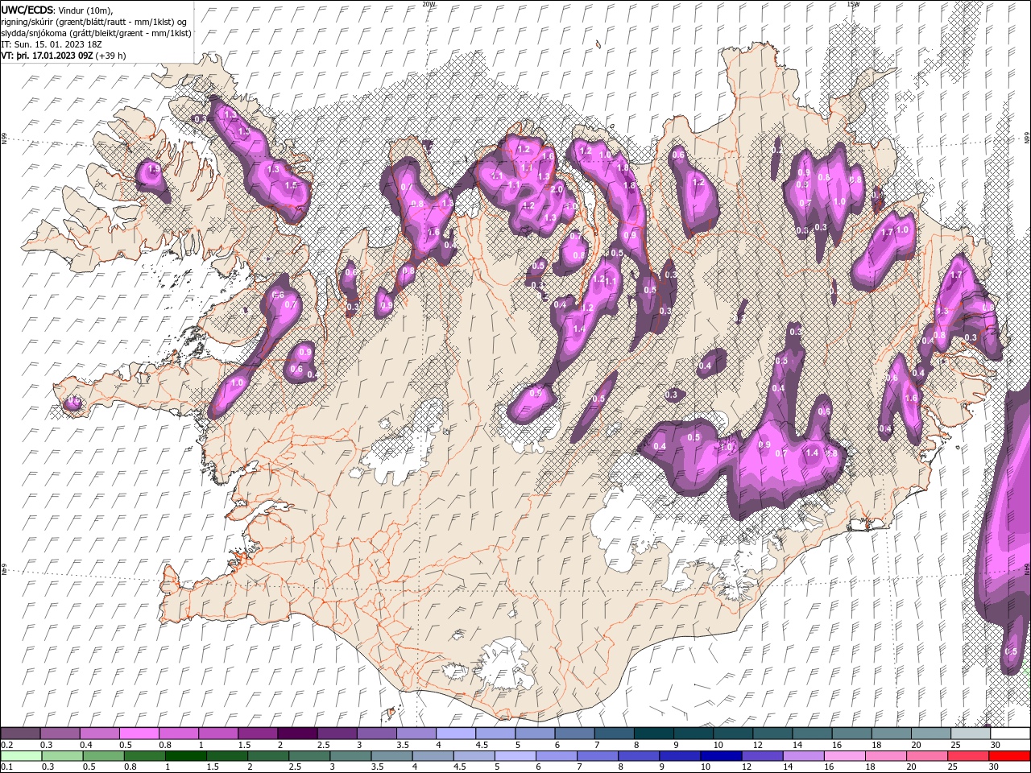Image resolution: width=1031 pixels, height=773 pixels.
Task: Pick upper legend swatch between 1 and 1.5
Action: [x=218, y=733]
